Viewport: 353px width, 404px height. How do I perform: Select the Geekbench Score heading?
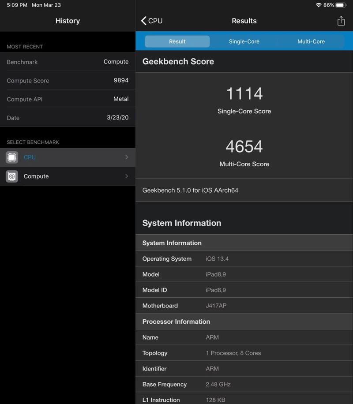click(x=178, y=62)
